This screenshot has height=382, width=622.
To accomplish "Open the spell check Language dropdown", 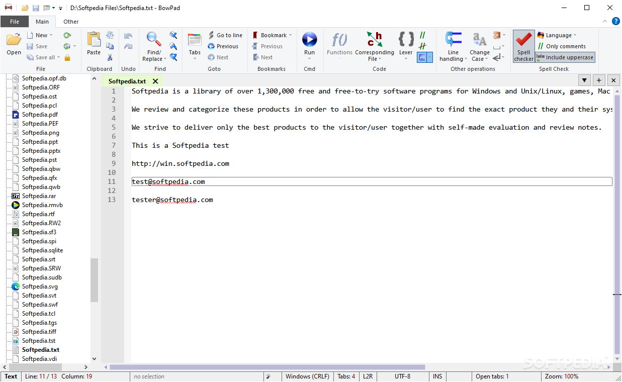I will point(556,35).
